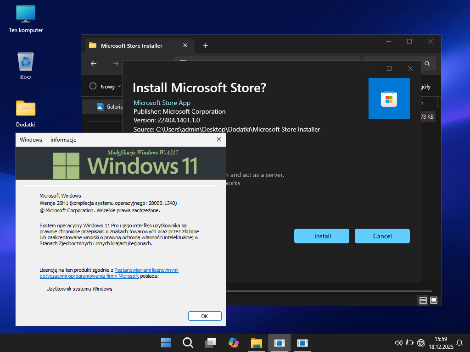Select the Microsoft Store Installer tab
Viewport: 470px width, 352px height.
point(131,46)
